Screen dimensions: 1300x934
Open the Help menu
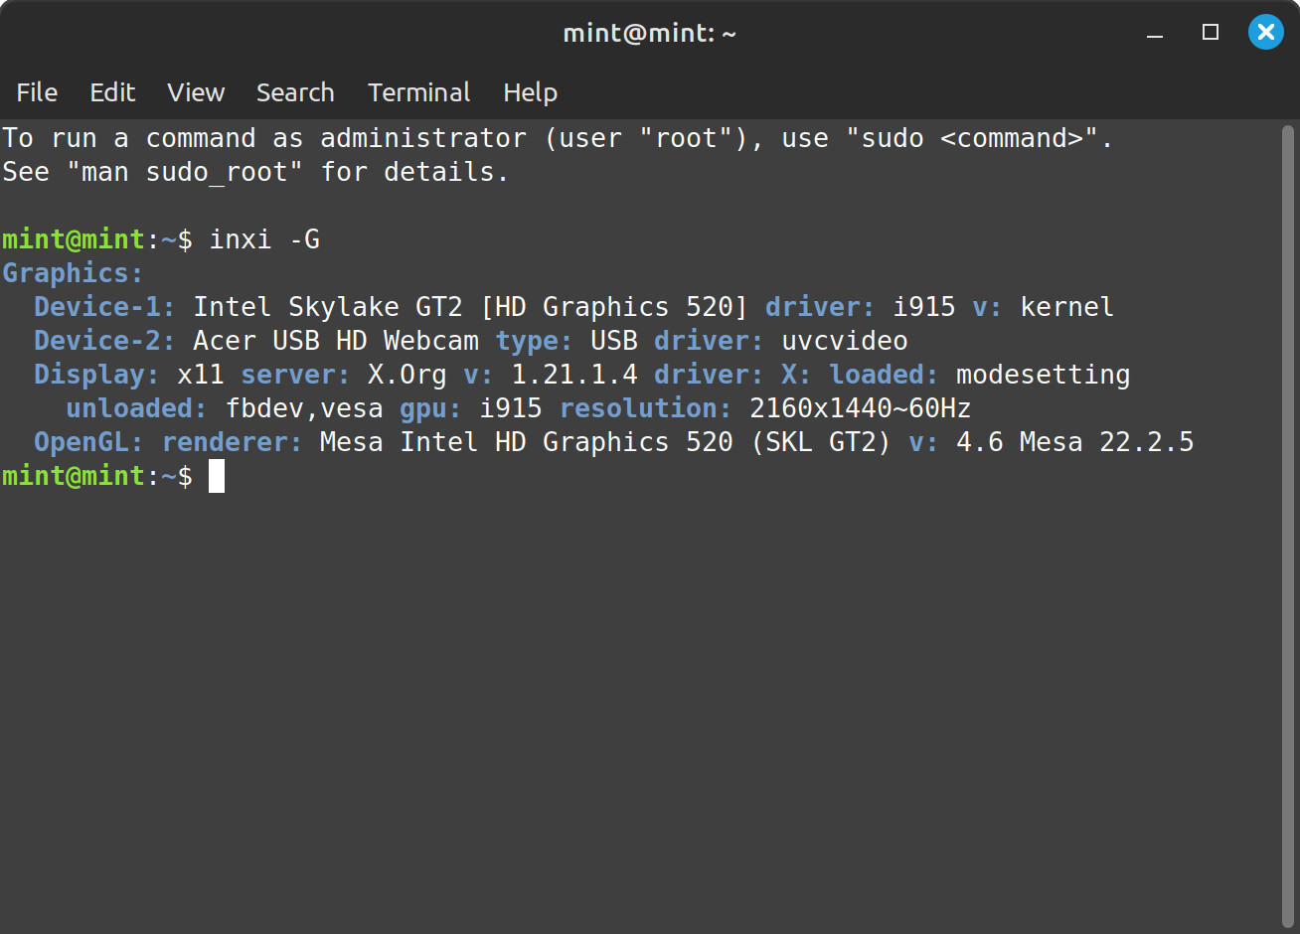tap(530, 92)
